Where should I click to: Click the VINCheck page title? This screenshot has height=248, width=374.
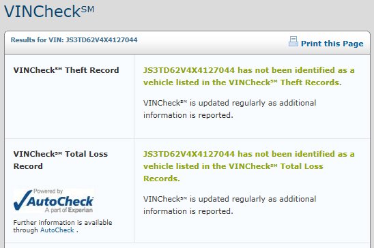49,11
